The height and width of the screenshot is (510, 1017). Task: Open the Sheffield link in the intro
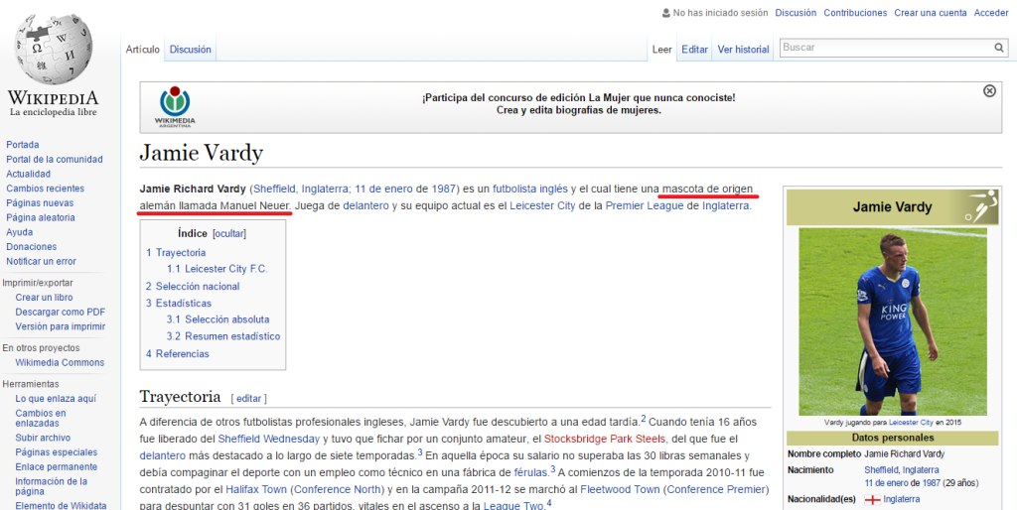(274, 190)
